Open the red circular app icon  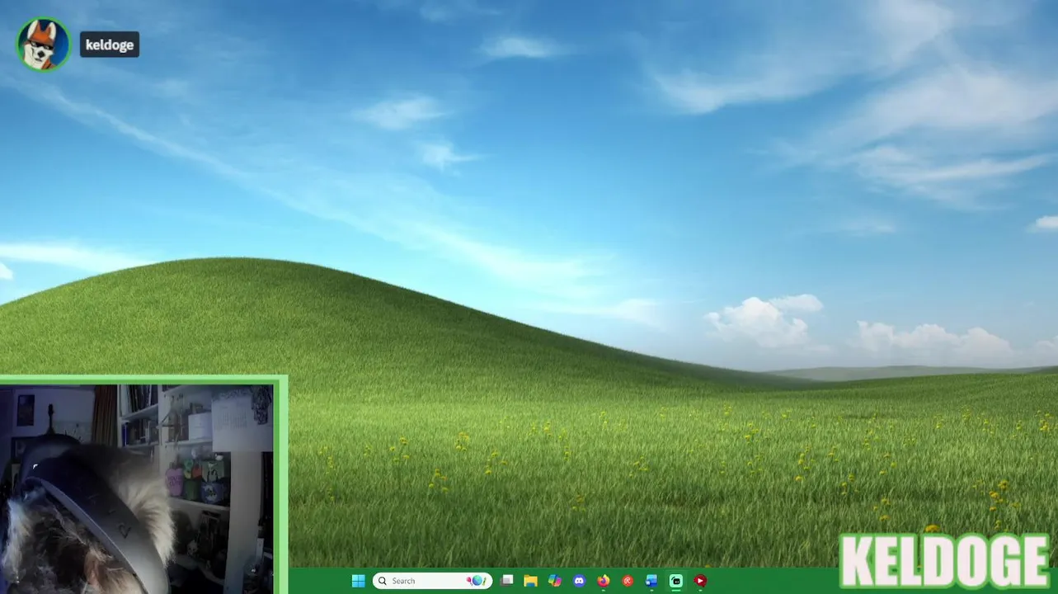[628, 581]
